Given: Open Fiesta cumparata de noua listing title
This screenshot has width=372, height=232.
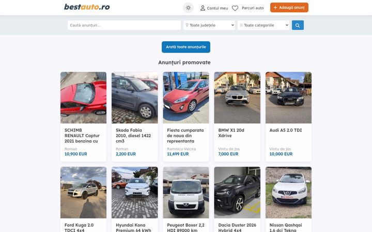Looking at the screenshot, I should (x=185, y=136).
